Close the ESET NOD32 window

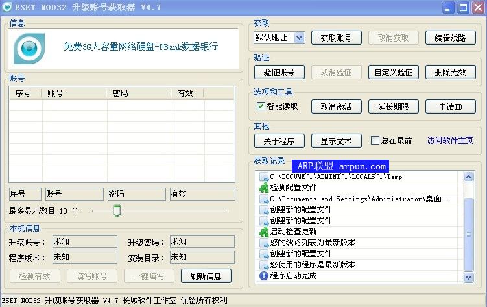478,8
